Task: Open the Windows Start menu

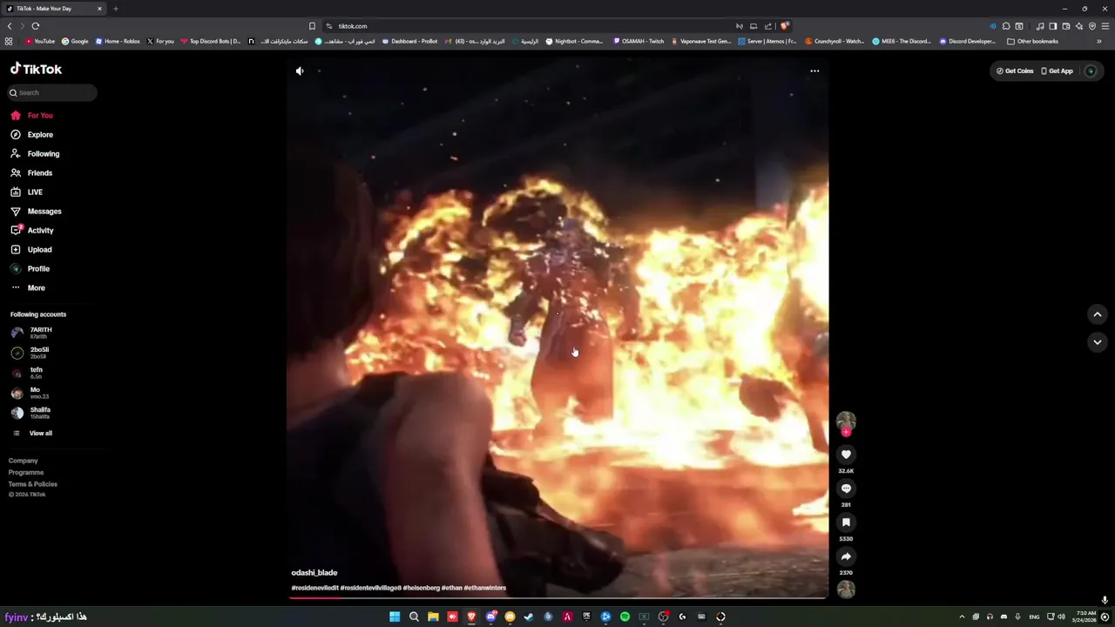Action: [395, 617]
